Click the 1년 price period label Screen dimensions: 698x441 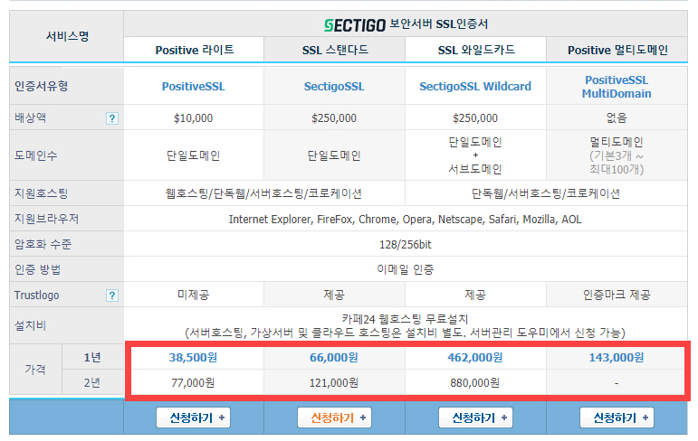(92, 357)
